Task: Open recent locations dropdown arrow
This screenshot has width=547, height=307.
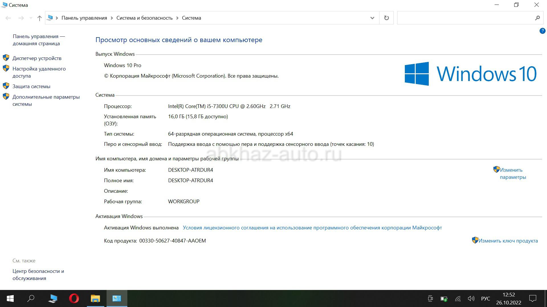Action: [31, 18]
